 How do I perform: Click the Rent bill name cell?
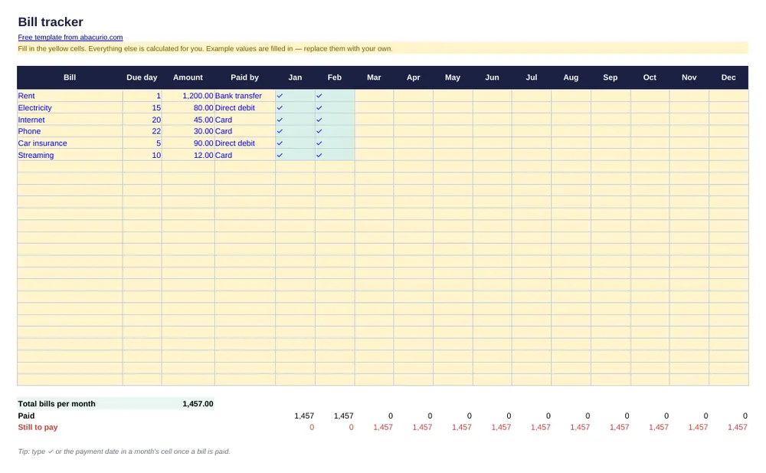[x=70, y=96]
